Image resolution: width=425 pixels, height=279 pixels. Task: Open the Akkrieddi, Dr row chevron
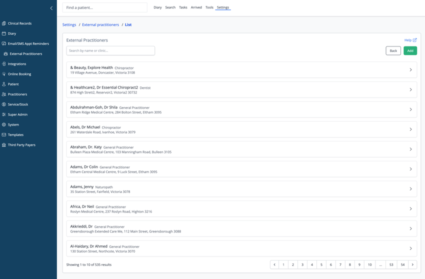[x=410, y=228]
